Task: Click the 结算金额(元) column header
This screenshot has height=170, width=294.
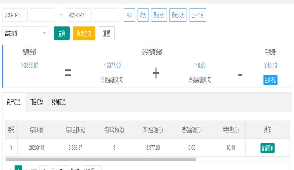Action: coord(75,130)
